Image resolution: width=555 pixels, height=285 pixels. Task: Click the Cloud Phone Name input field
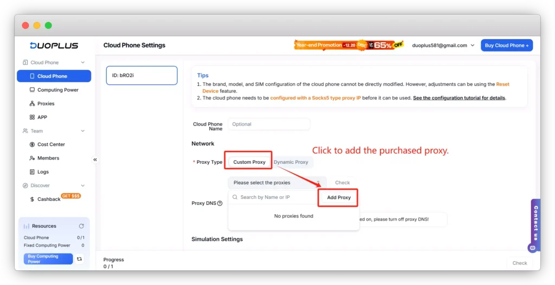pyautogui.click(x=269, y=124)
